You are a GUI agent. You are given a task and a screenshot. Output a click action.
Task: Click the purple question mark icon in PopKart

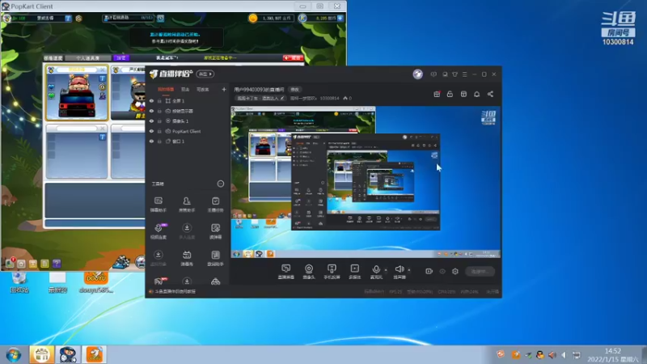click(x=57, y=264)
